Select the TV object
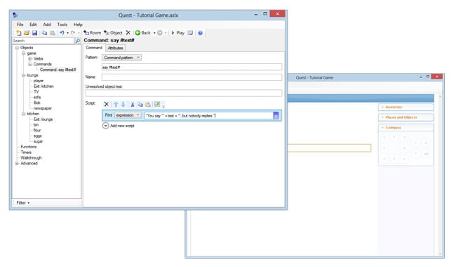Viewport: 463px width, 267px height. (36, 91)
